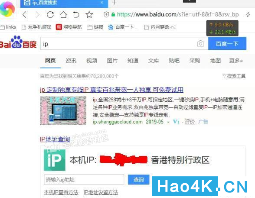
Task: Expand the dropdown arrow beside 2019-05
Action: point(168,122)
